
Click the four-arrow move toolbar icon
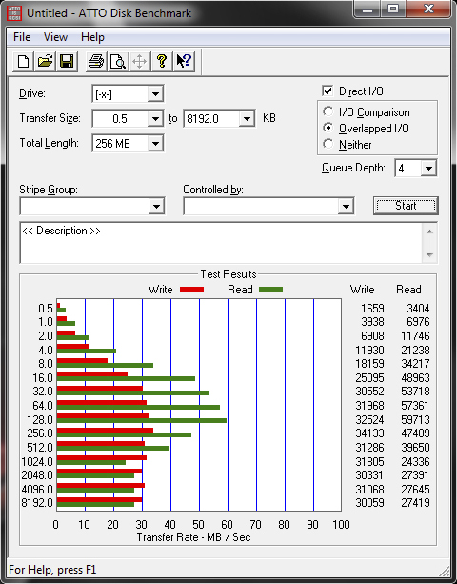coord(140,62)
